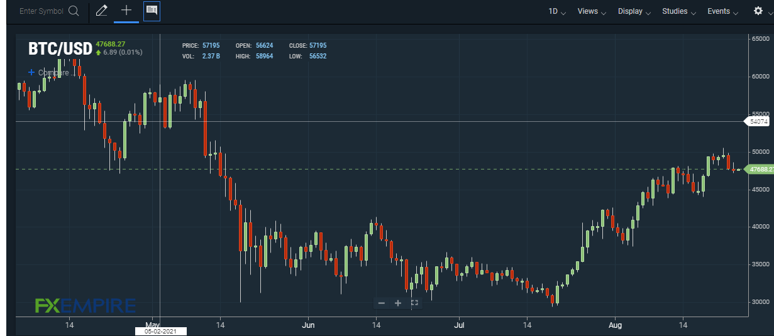Open chart settings gear menu
This screenshot has width=774, height=336.
pyautogui.click(x=758, y=11)
